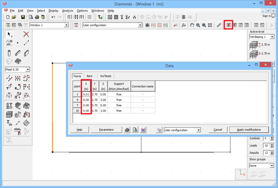This screenshot has width=278, height=188.
Task: Decrease the Loads size stepper
Action: [x=272, y=147]
